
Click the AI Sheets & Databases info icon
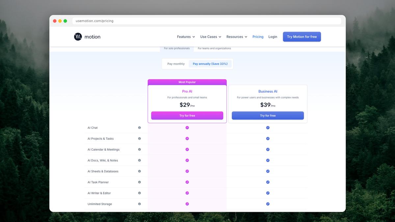[x=139, y=171]
